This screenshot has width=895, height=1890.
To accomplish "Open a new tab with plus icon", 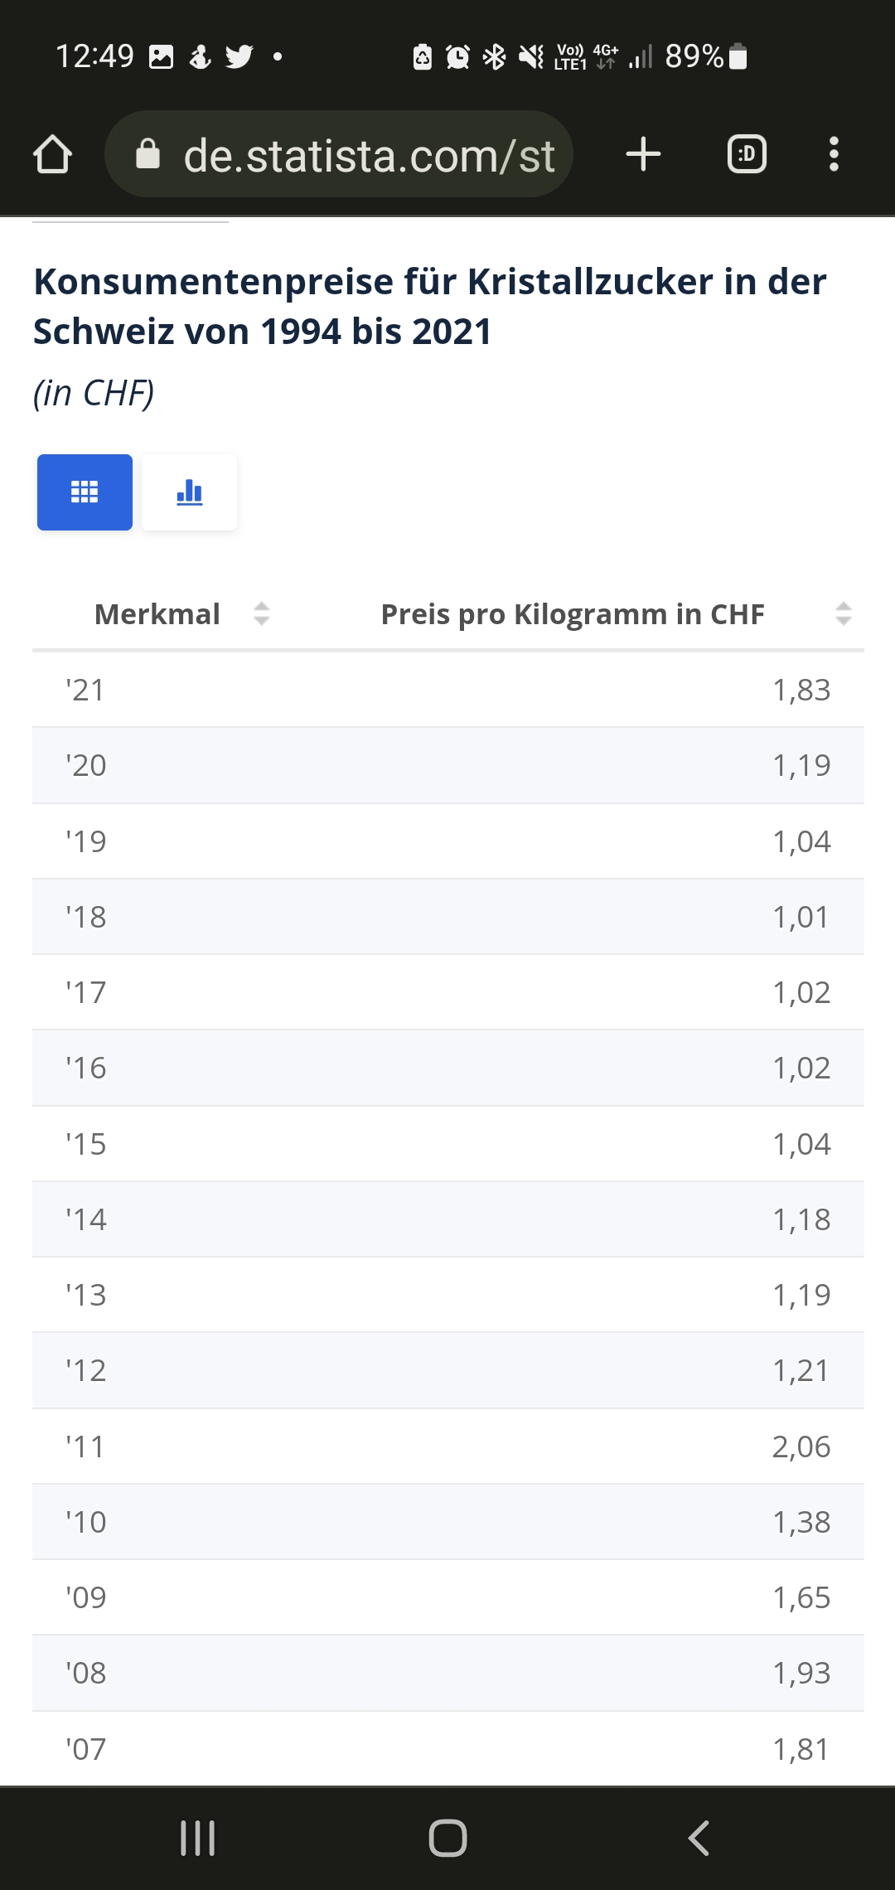I will [643, 155].
